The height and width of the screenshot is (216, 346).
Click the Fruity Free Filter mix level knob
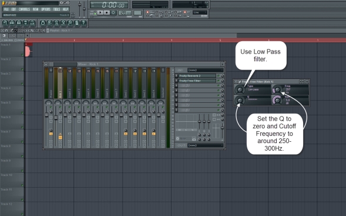pos(222,81)
